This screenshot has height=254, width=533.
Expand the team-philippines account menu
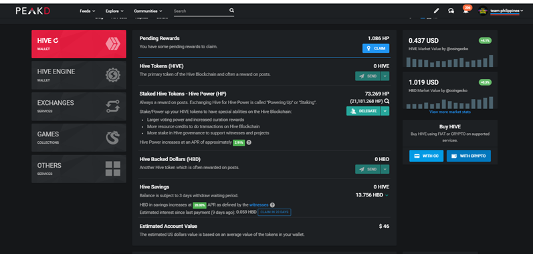tap(506, 11)
